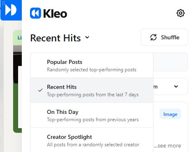Click the Shuffle button
Screen dimensions: 195x152
164,37
